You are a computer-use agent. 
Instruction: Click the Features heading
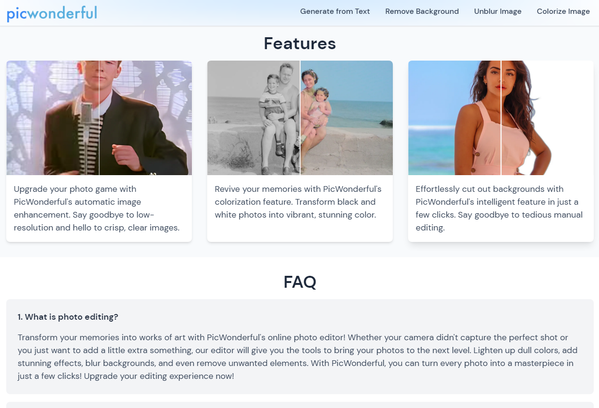[300, 43]
